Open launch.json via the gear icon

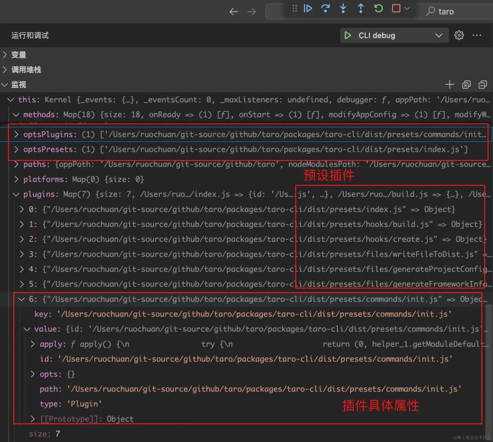459,35
